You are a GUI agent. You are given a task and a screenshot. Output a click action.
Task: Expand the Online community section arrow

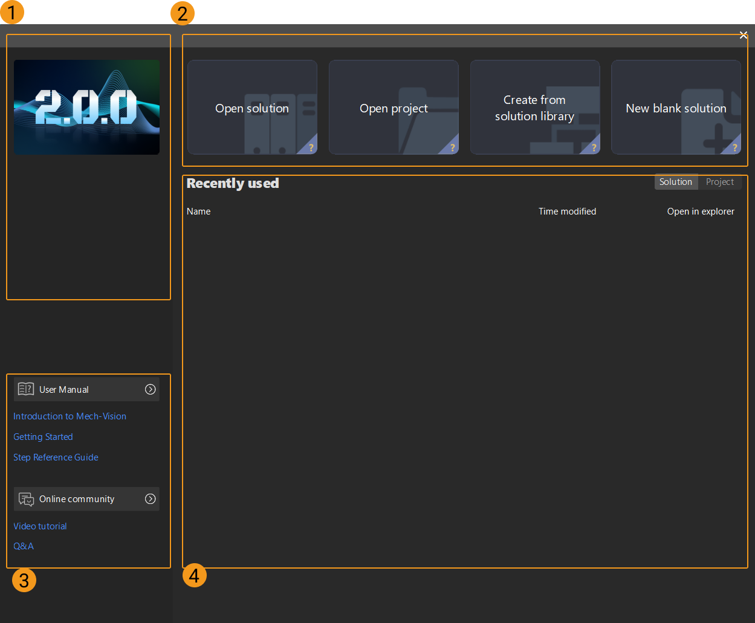(x=150, y=499)
